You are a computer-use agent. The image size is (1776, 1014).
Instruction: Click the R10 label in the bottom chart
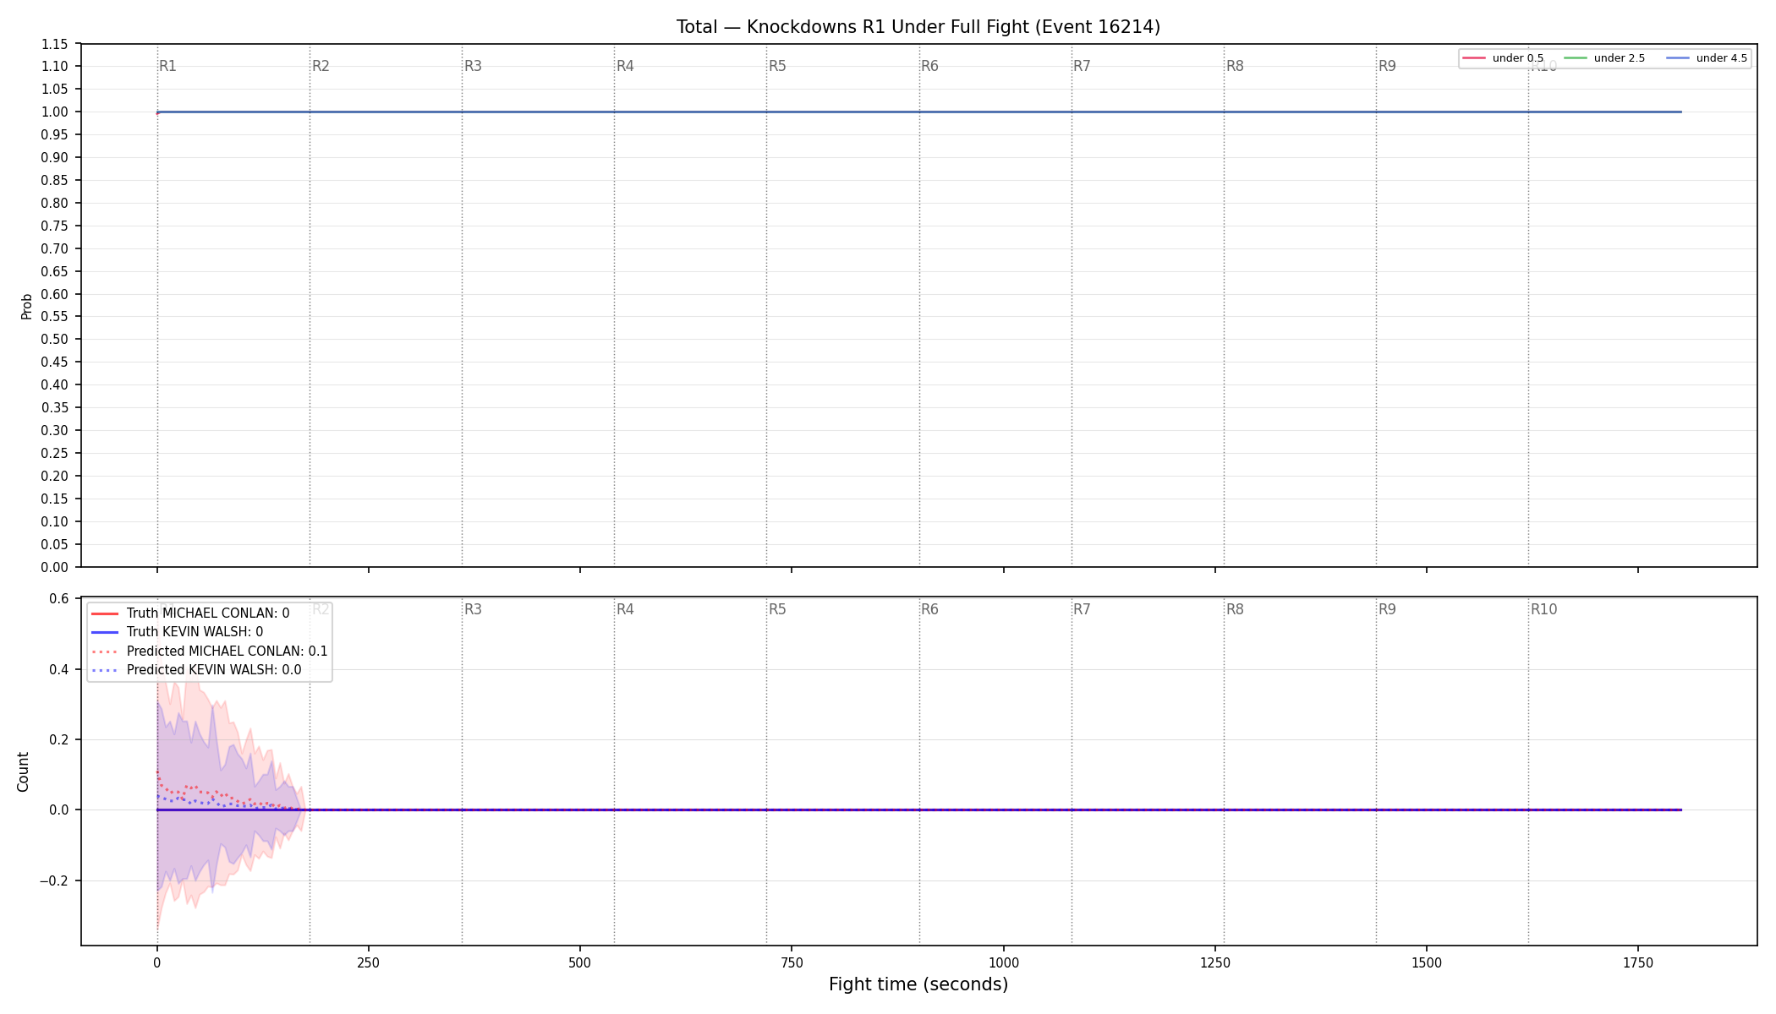point(1543,609)
